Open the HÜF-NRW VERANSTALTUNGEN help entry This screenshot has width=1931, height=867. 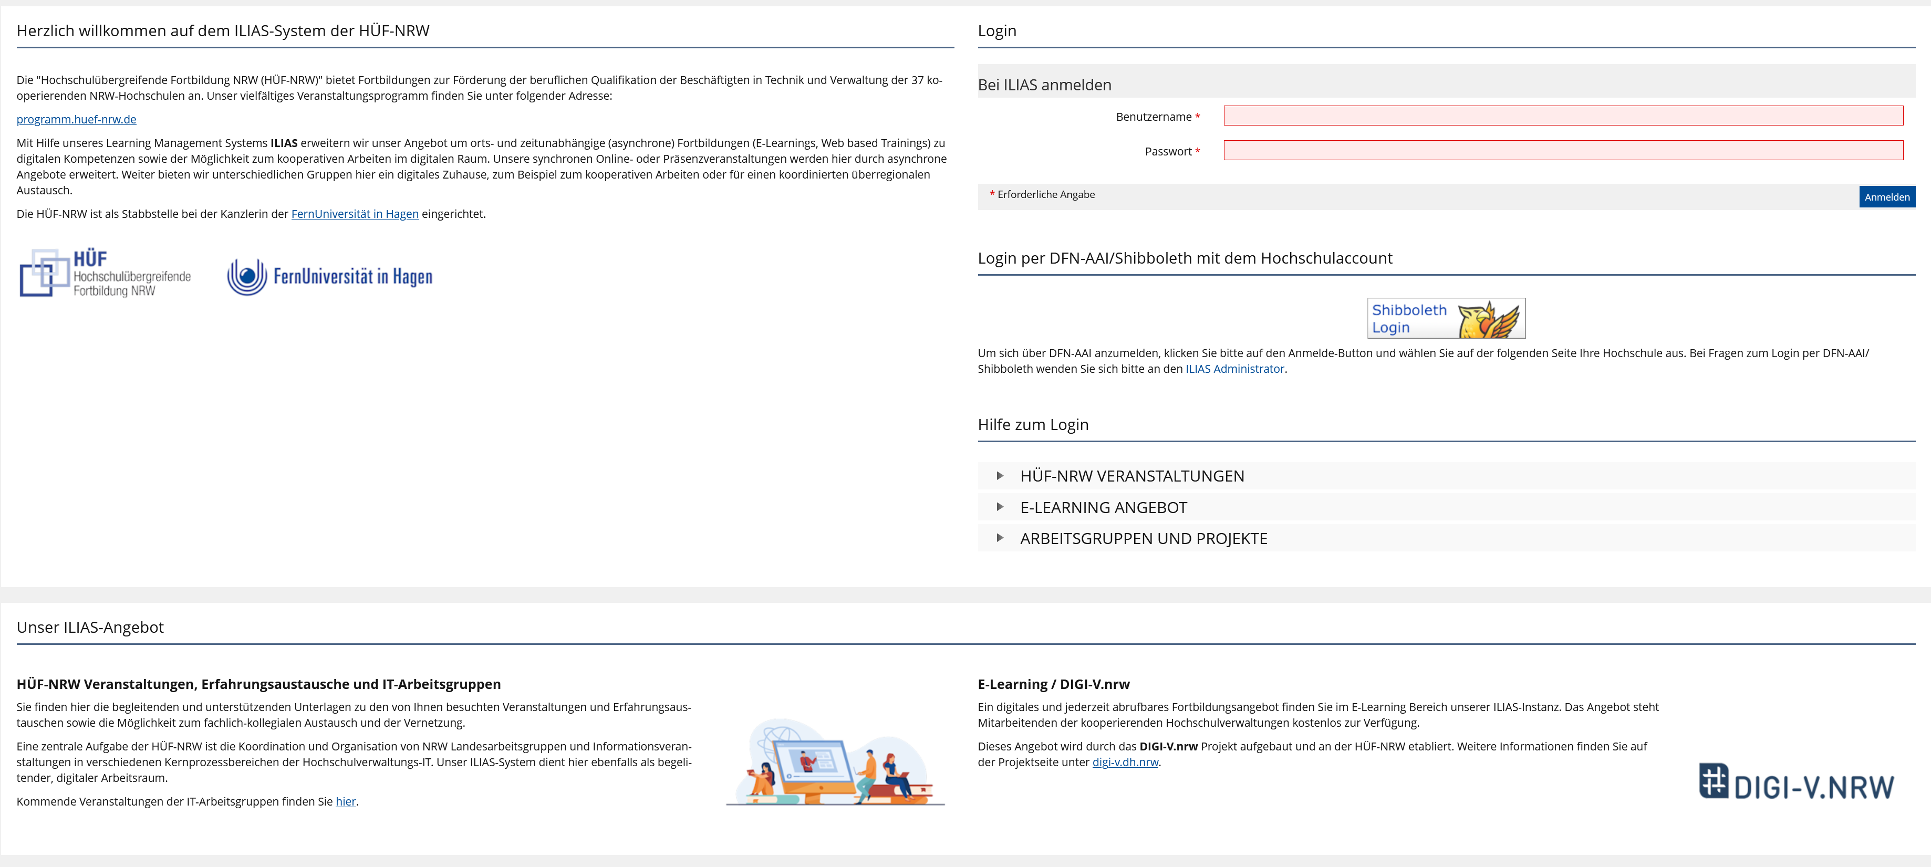(x=1446, y=476)
